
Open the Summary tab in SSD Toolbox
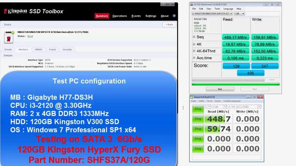point(102,16)
